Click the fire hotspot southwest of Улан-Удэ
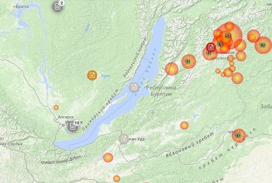This screenshot has width=272, height=183. pyautogui.click(x=108, y=158)
